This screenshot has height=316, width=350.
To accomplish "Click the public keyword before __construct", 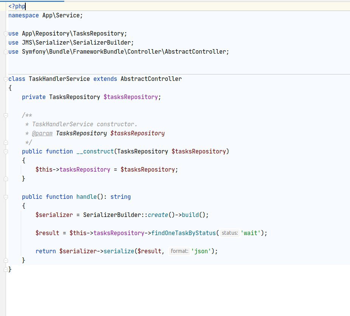I will (32, 152).
